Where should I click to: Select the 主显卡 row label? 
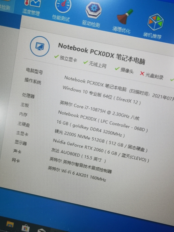click(x=22, y=134)
